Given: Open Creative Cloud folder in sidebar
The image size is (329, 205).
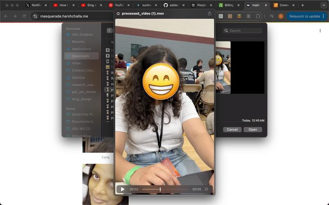Looking at the screenshot, I should point(81,70).
